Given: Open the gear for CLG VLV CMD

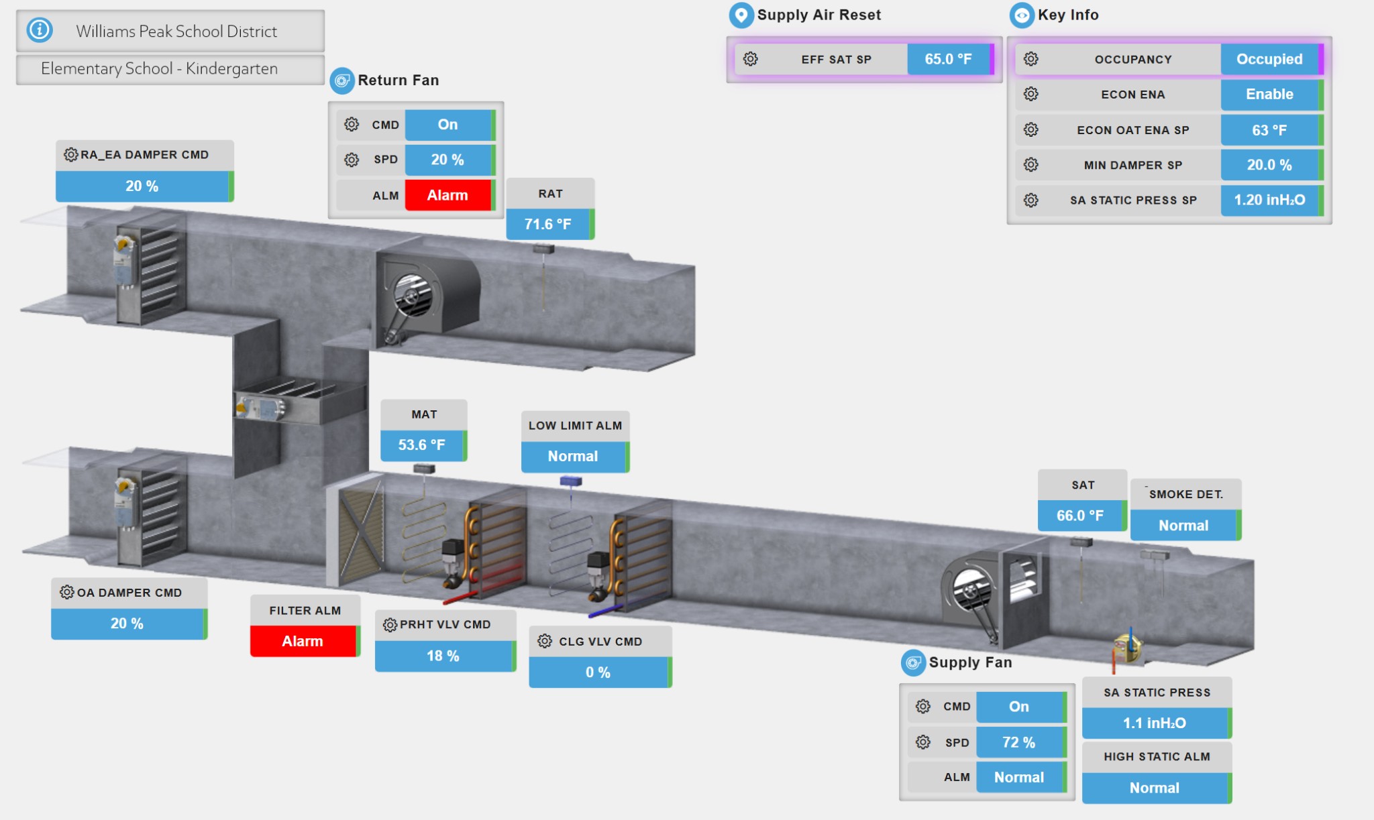Looking at the screenshot, I should tap(545, 642).
